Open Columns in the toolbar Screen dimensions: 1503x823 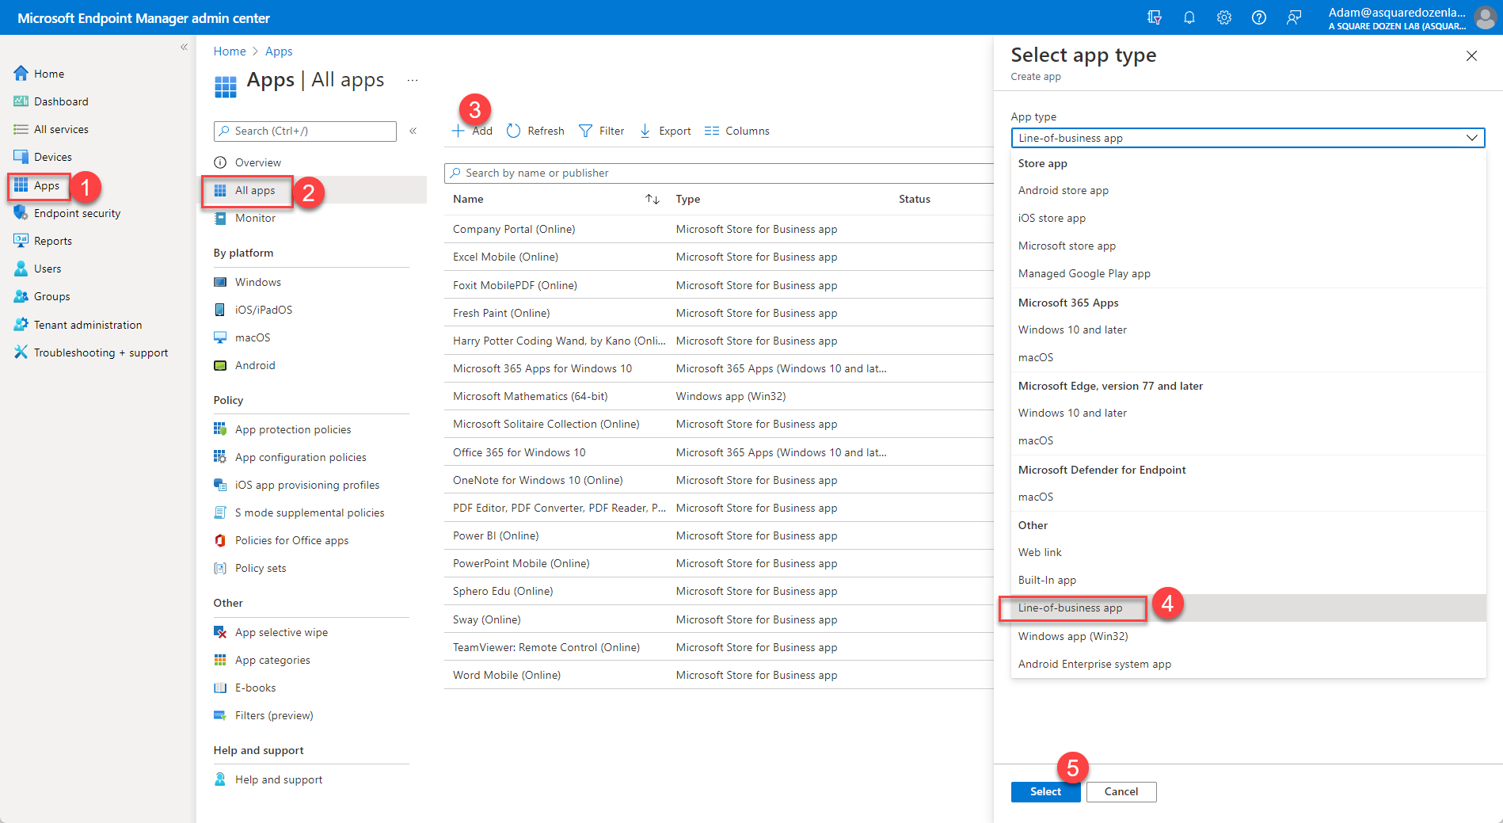pyautogui.click(x=736, y=131)
